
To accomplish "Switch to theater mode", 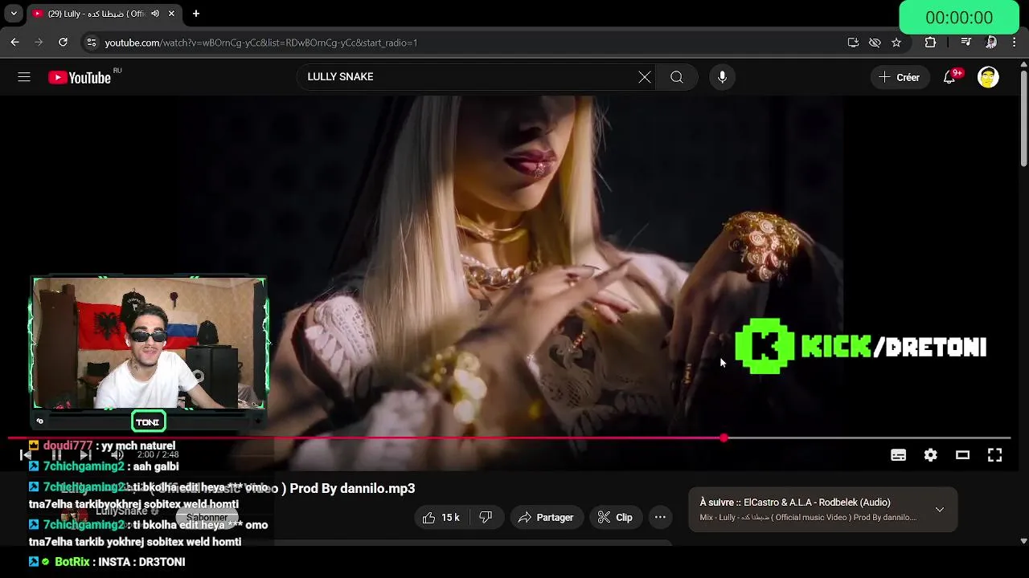I will pos(962,455).
